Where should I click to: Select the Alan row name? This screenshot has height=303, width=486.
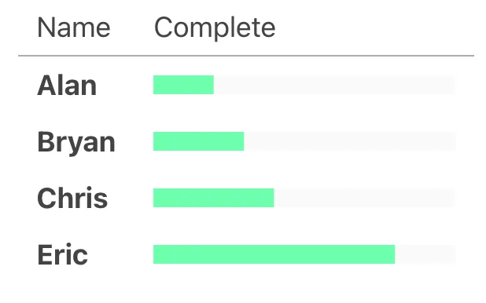point(67,86)
